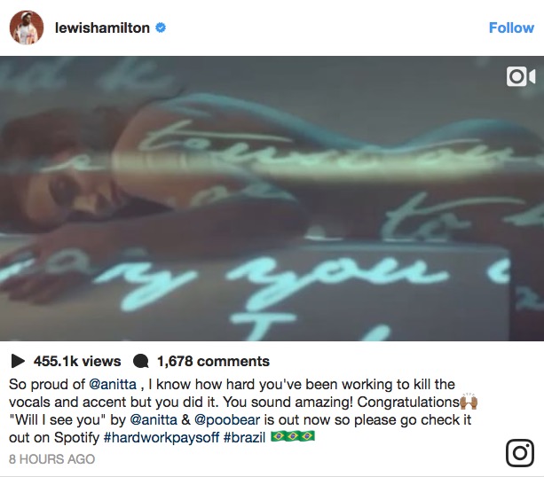The image size is (544, 477).
Task: Open the 455.1k views count
Action: (77, 361)
